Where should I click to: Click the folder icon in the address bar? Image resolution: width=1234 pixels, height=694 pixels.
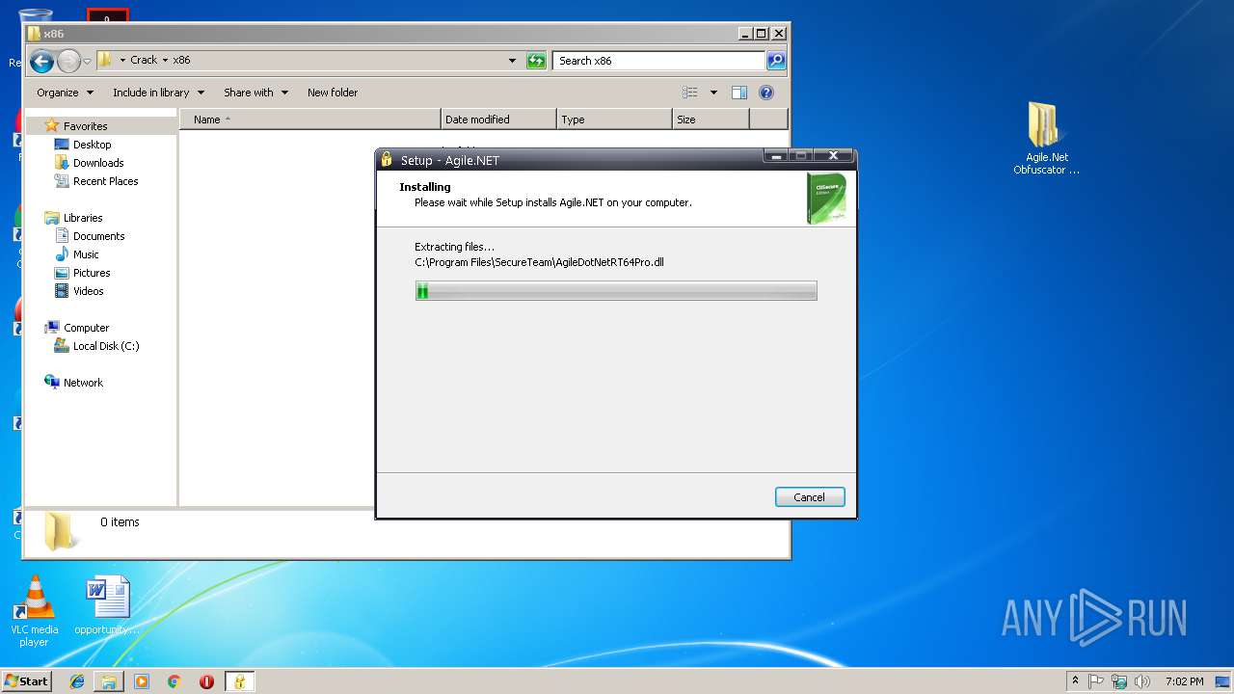tap(106, 60)
